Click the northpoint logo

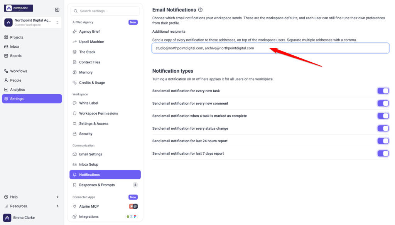[x=19, y=8]
